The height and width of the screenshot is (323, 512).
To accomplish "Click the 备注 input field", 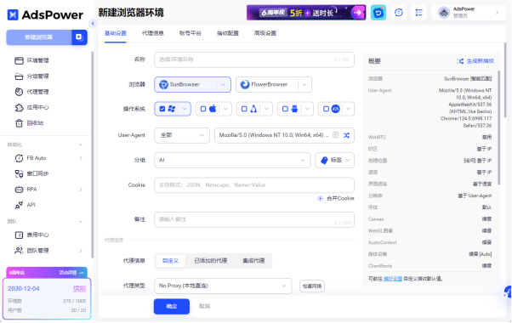I will (254, 219).
